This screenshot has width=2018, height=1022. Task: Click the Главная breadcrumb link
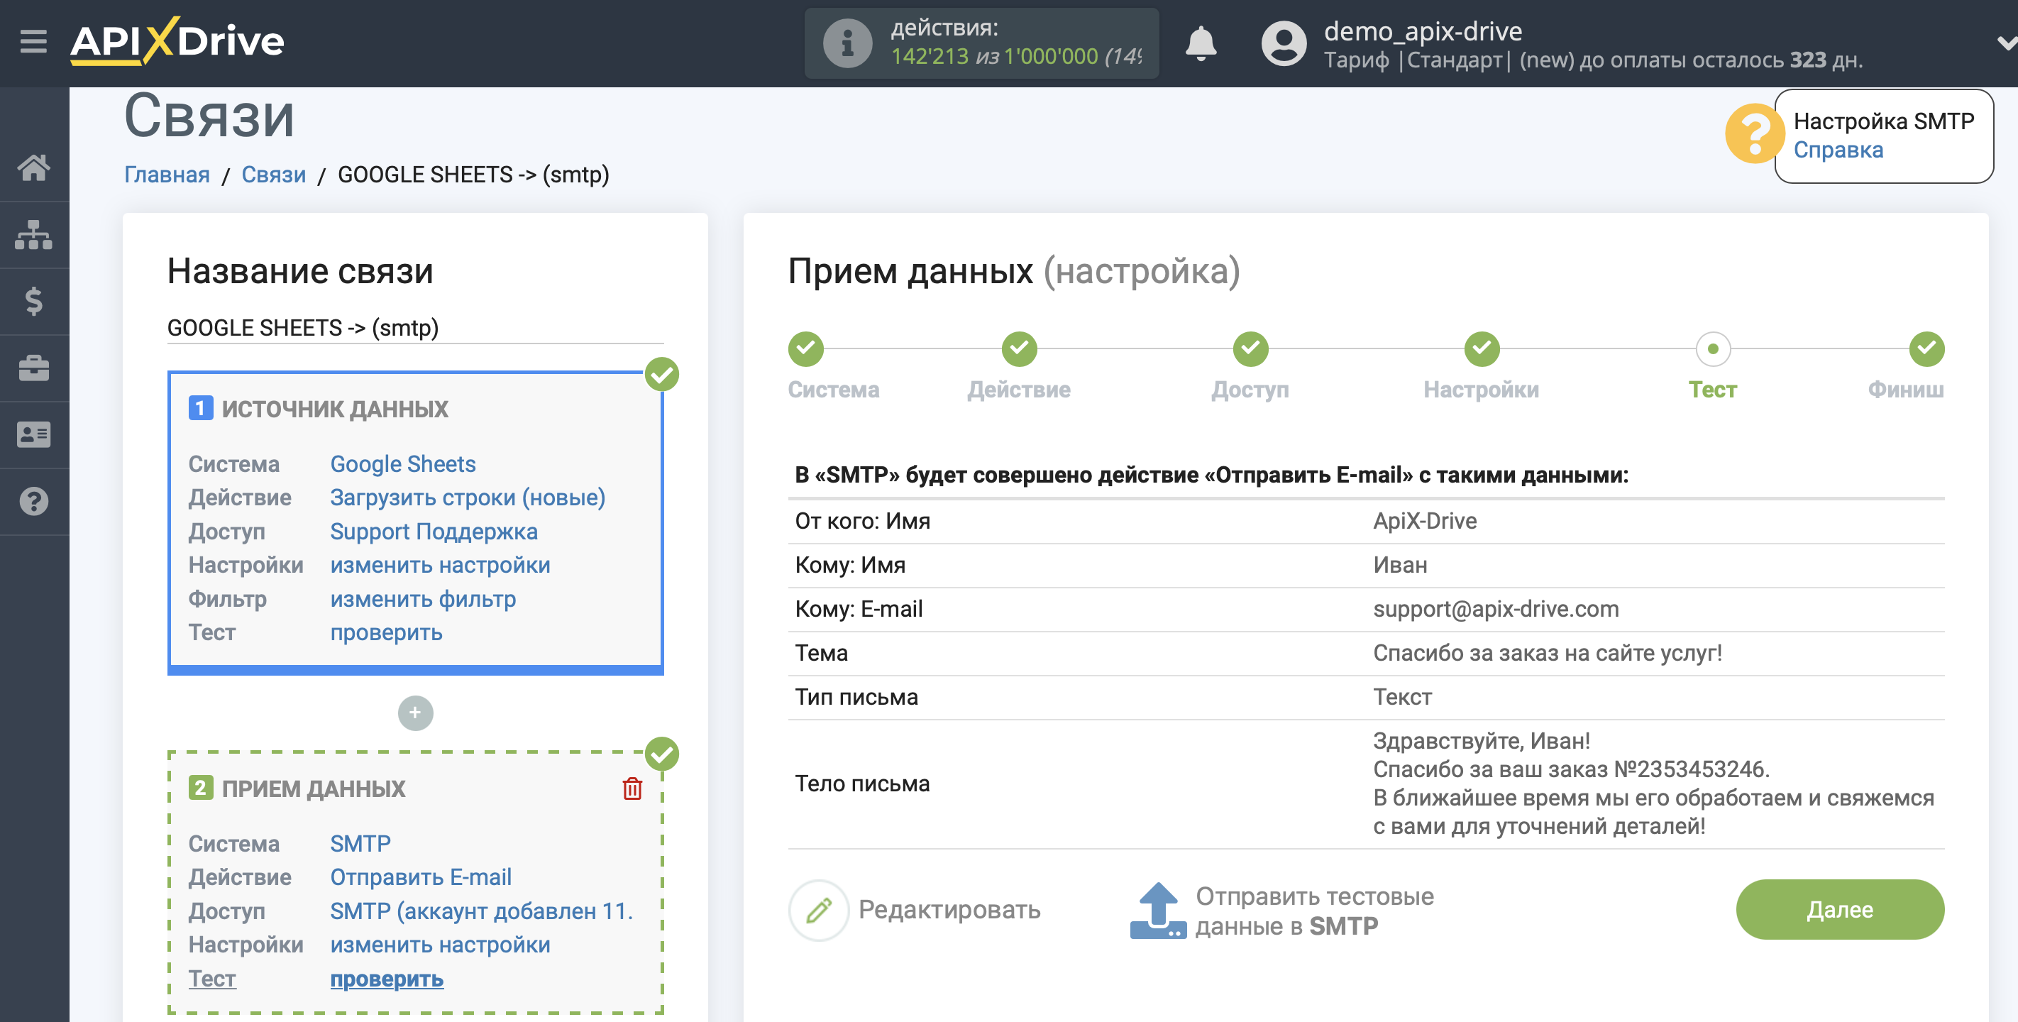click(167, 175)
